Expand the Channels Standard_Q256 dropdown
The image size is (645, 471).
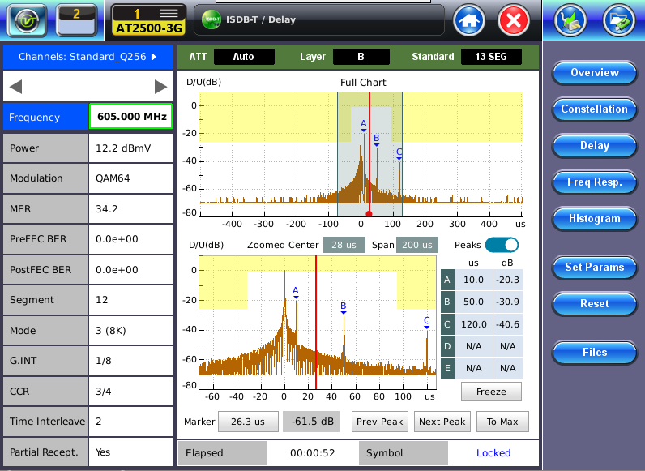coord(88,57)
